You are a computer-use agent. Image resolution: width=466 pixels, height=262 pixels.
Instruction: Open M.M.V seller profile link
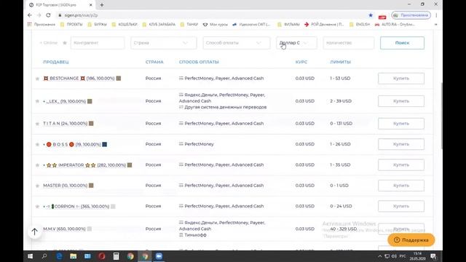tap(64, 229)
